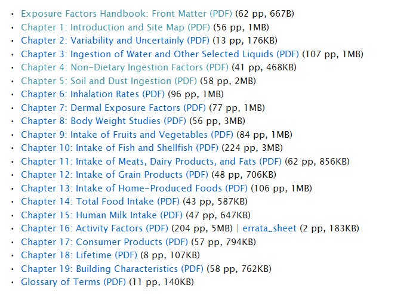
Task: Open Chapter 3 Ingestion of Water PDF
Action: click(x=160, y=54)
